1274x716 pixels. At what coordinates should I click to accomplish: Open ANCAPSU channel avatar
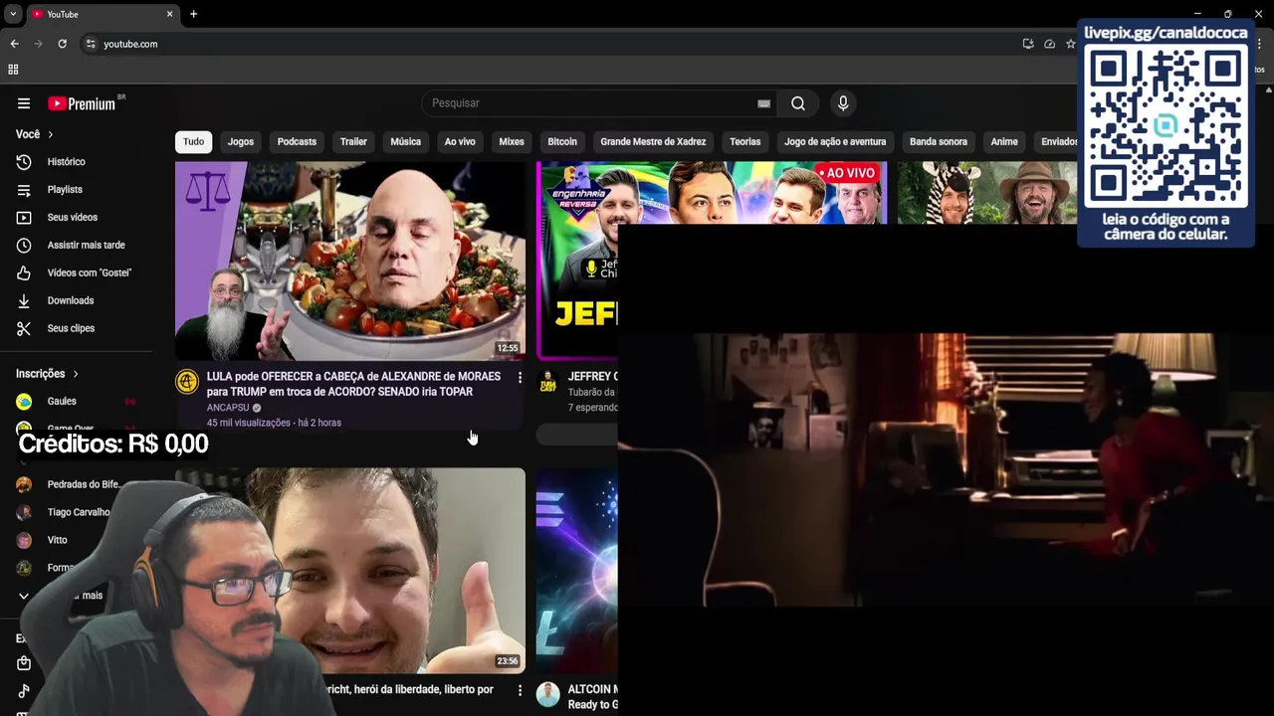click(187, 381)
